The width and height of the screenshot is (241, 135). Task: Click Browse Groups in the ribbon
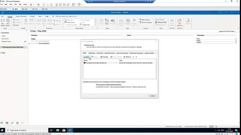(x=146, y=22)
